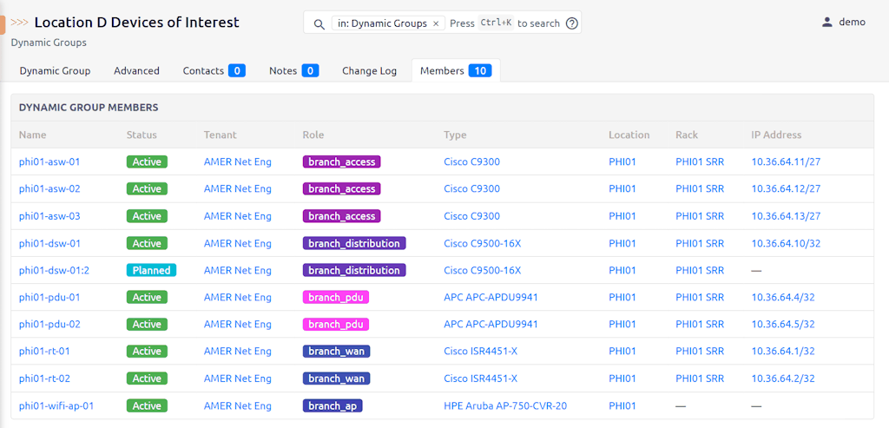The image size is (889, 428).
Task: Open the phi01-wifi-ap-01 device link
Action: click(56, 405)
